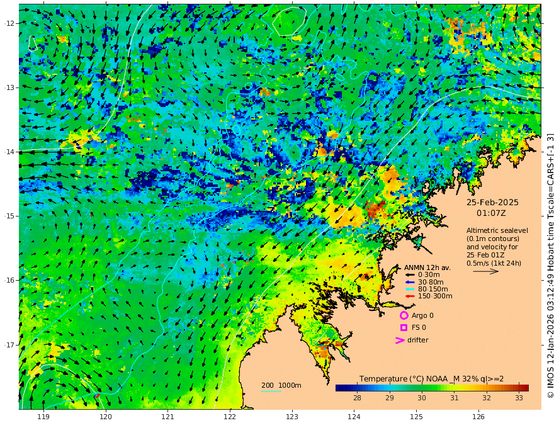The height and width of the screenshot is (428, 554).
Task: Click the closed white sealevel contour near 123E
Action: click(x=290, y=21)
